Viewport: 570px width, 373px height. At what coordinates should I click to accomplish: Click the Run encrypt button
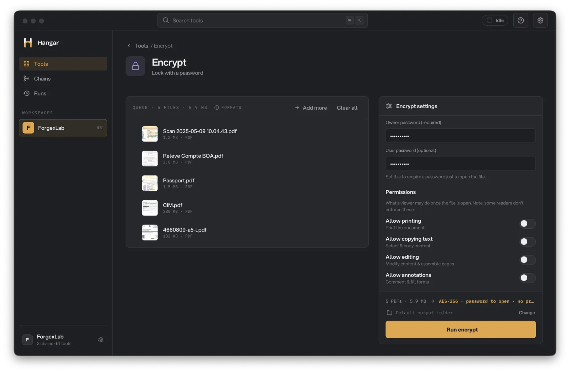click(460, 330)
